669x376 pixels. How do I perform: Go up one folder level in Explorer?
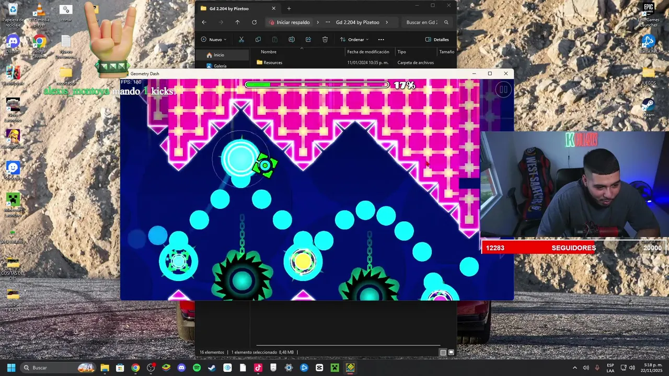pos(237,22)
